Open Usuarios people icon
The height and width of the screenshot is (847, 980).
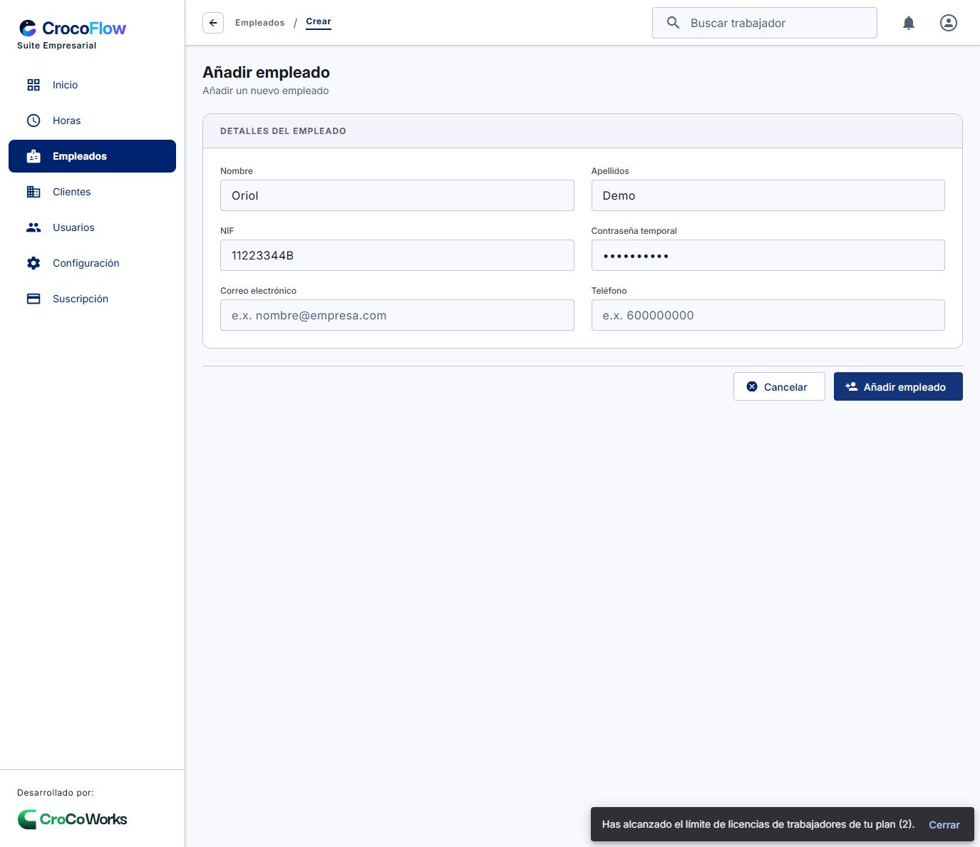pyautogui.click(x=33, y=227)
